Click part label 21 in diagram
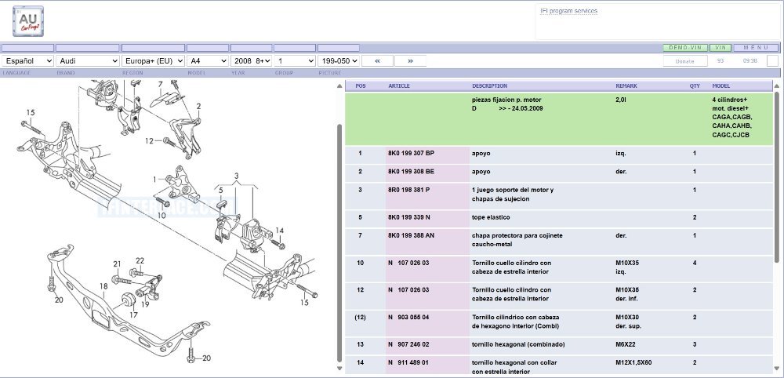This screenshot has height=378, width=784. tap(117, 264)
